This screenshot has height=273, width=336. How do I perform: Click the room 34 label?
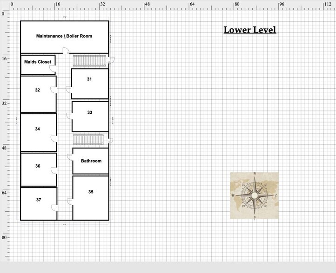tap(37, 129)
